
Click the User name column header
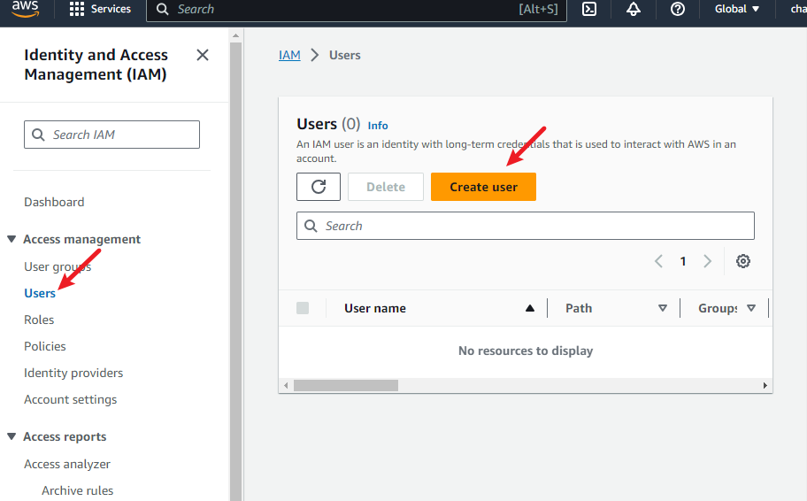click(x=375, y=308)
